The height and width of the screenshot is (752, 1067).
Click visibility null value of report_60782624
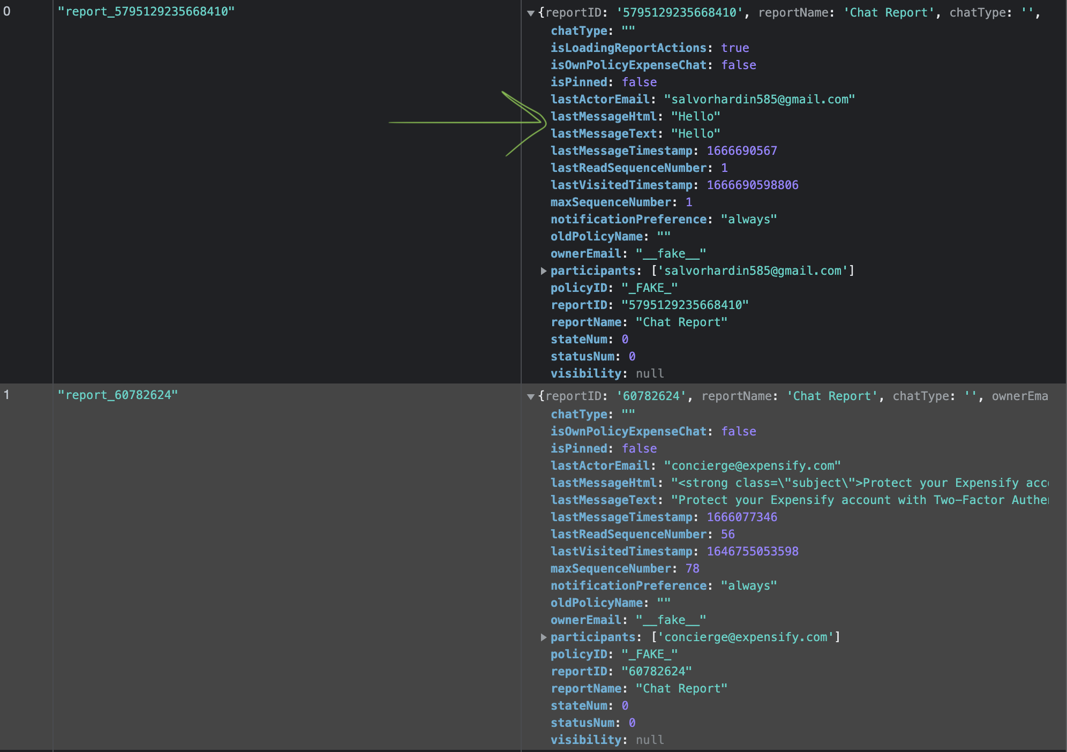649,740
